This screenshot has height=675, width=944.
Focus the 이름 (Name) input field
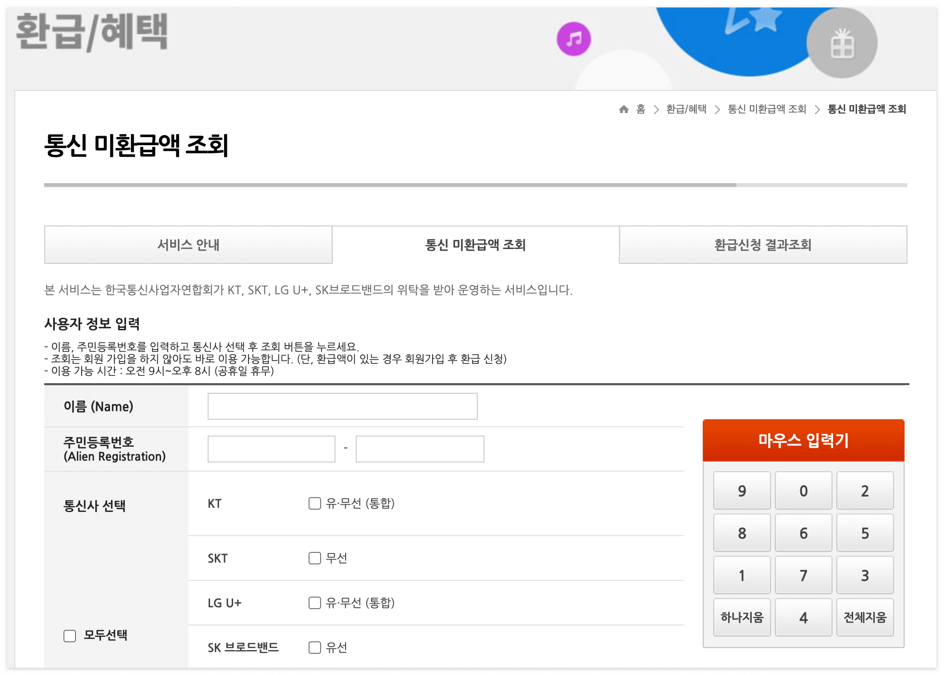click(x=342, y=406)
